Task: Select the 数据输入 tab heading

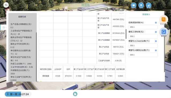Action: (146, 14)
